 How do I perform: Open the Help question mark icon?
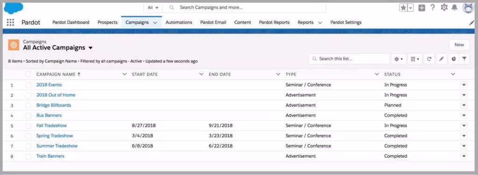[x=433, y=7]
